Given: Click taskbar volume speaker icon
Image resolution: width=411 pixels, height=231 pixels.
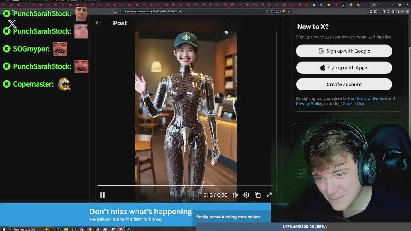Looking at the screenshot, I should click(x=129, y=229).
